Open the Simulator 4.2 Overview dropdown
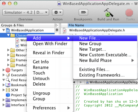This screenshot has width=138, height=112. pyautogui.click(x=26, y=12)
